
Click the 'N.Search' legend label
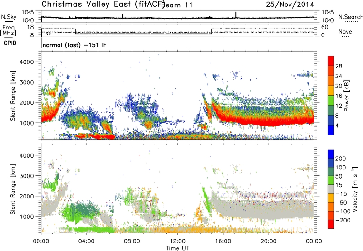(x=351, y=17)
